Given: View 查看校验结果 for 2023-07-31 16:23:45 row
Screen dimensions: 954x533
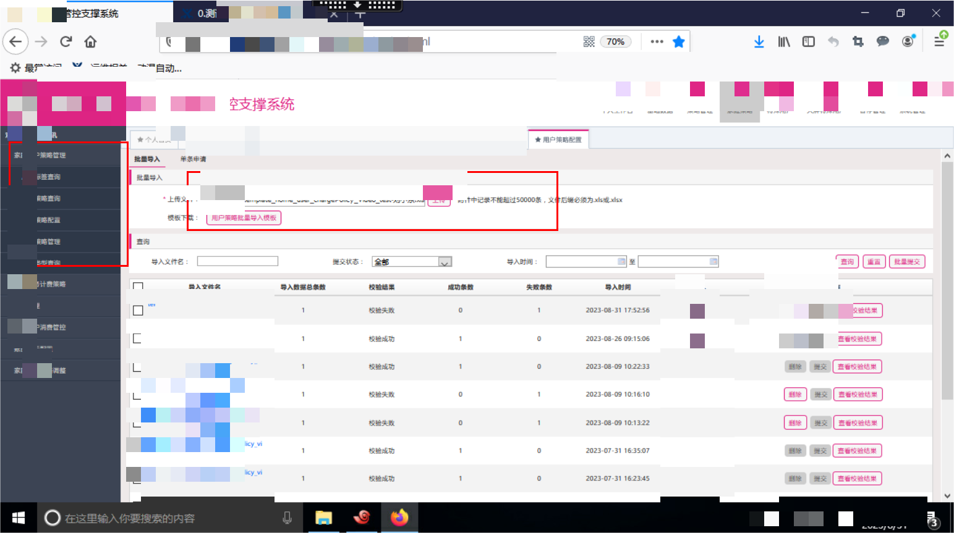Looking at the screenshot, I should (x=858, y=479).
